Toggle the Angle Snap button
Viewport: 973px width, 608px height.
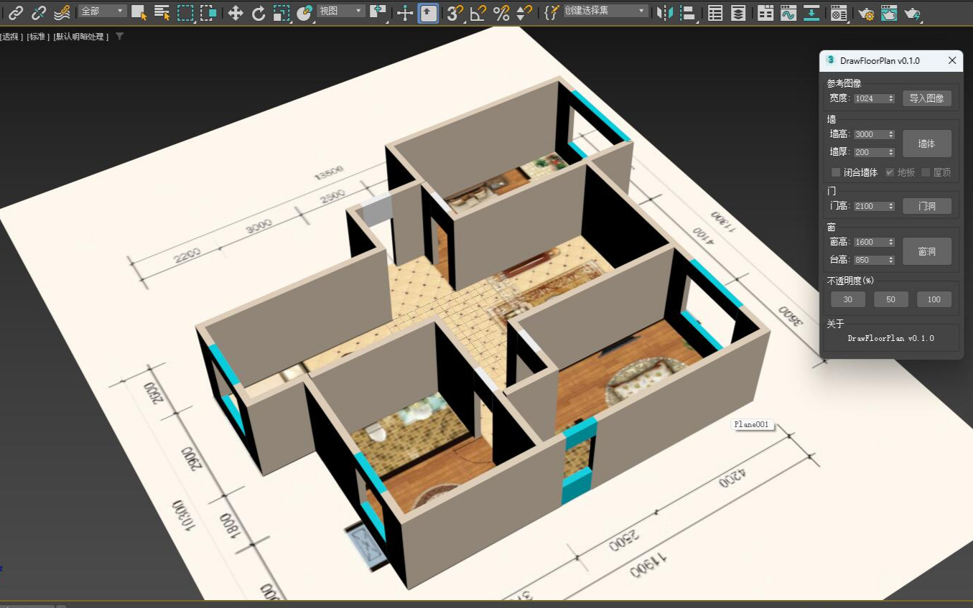(478, 12)
